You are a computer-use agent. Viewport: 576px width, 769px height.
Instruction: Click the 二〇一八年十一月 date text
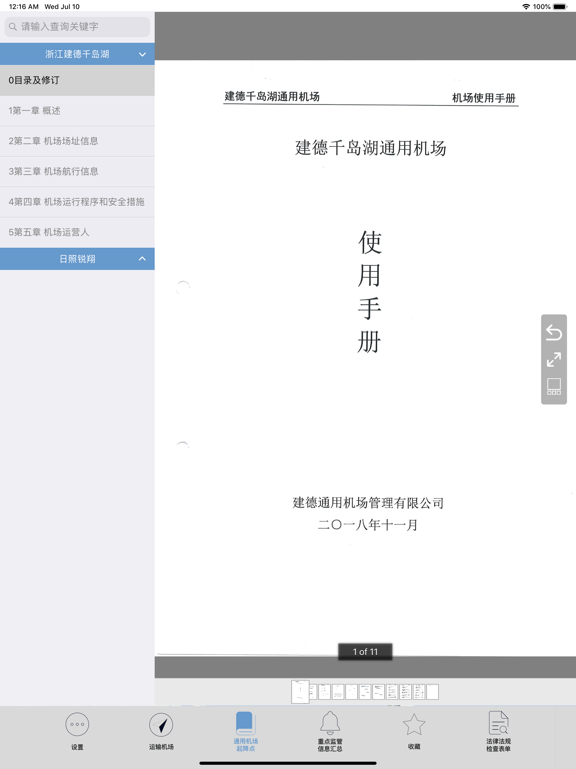coord(368,525)
